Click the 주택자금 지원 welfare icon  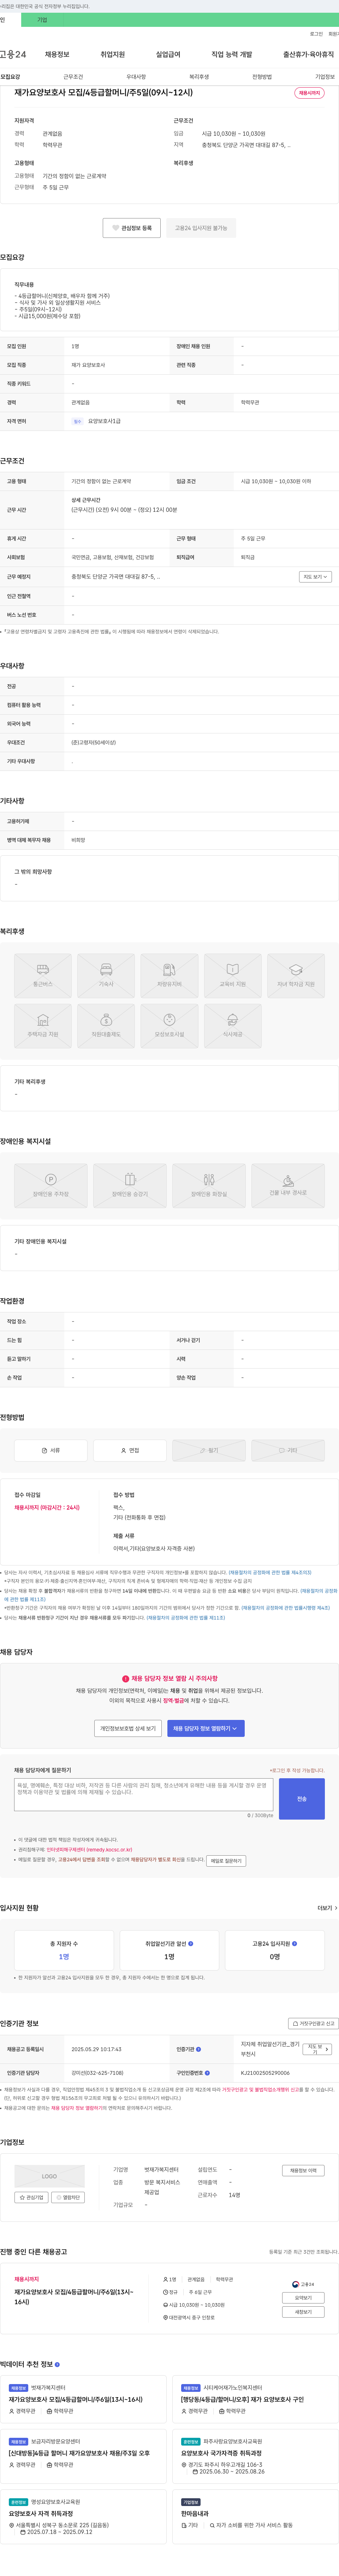(x=43, y=1026)
